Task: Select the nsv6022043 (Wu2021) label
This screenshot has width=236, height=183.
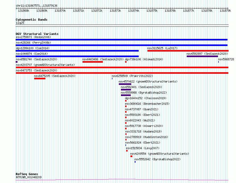Action: click(x=140, y=120)
